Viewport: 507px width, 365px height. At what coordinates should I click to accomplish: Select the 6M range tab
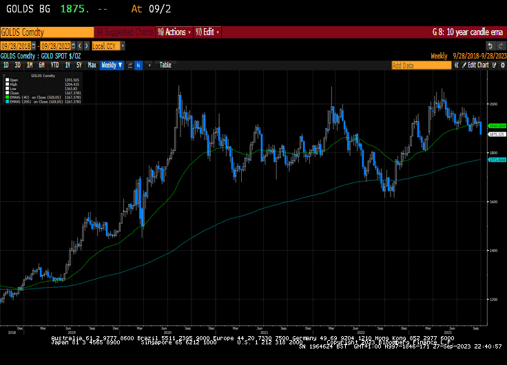41,65
